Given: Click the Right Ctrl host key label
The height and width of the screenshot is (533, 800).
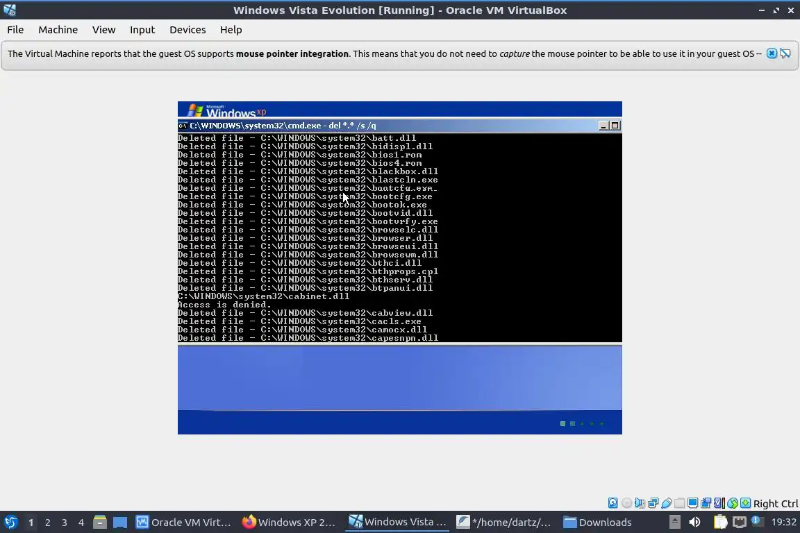Looking at the screenshot, I should [x=776, y=503].
